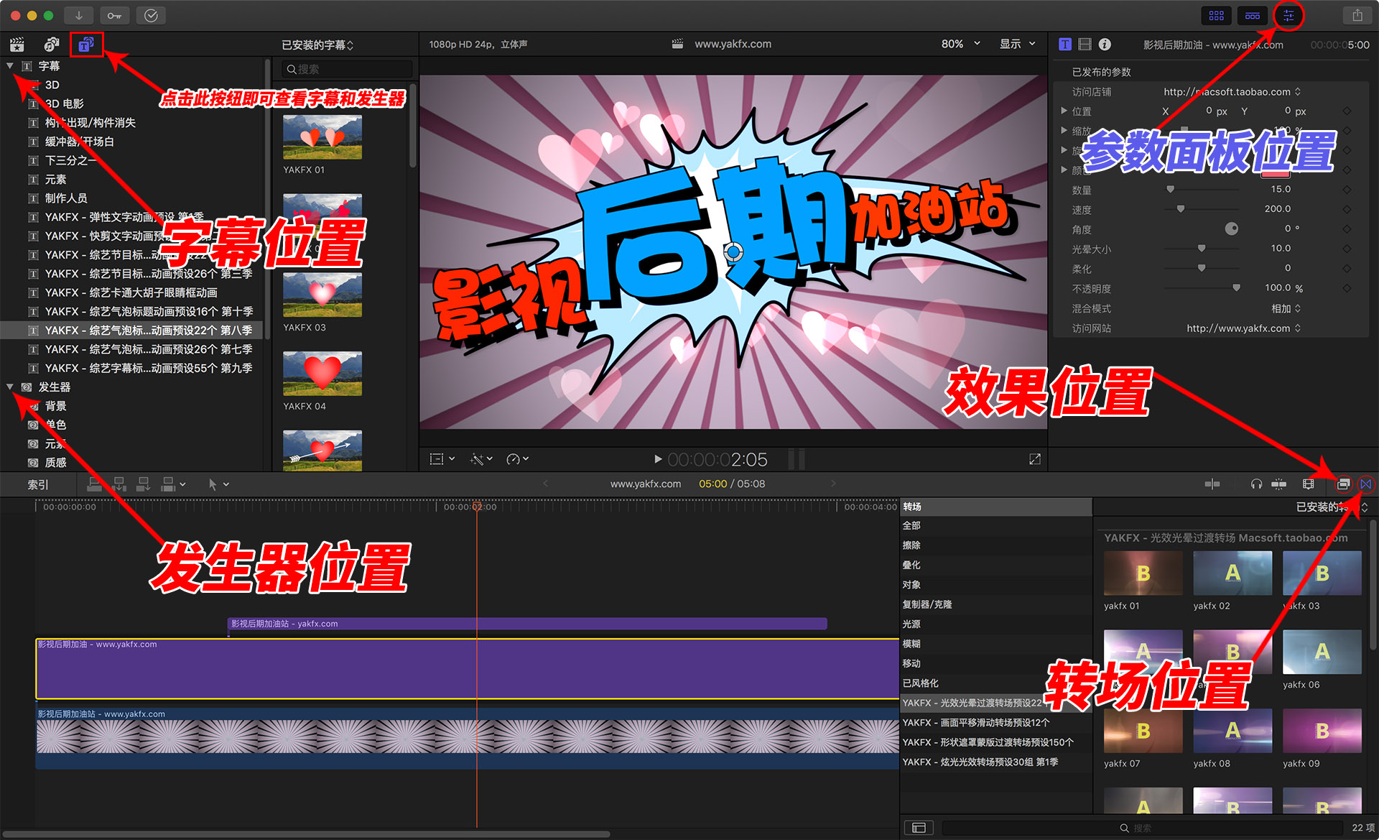Screen dimensions: 1379x840
Task: Collapse the 发生器 category triangle
Action: pyautogui.click(x=10, y=387)
